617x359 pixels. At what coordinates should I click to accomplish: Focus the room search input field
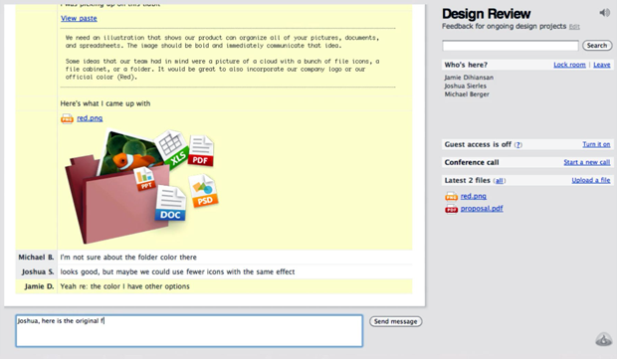tap(510, 46)
